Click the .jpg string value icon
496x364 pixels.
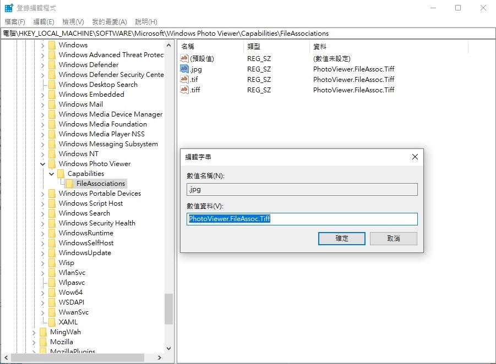tap(184, 69)
